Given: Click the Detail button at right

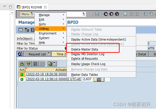Looking at the screenshot, I should tap(142, 54).
